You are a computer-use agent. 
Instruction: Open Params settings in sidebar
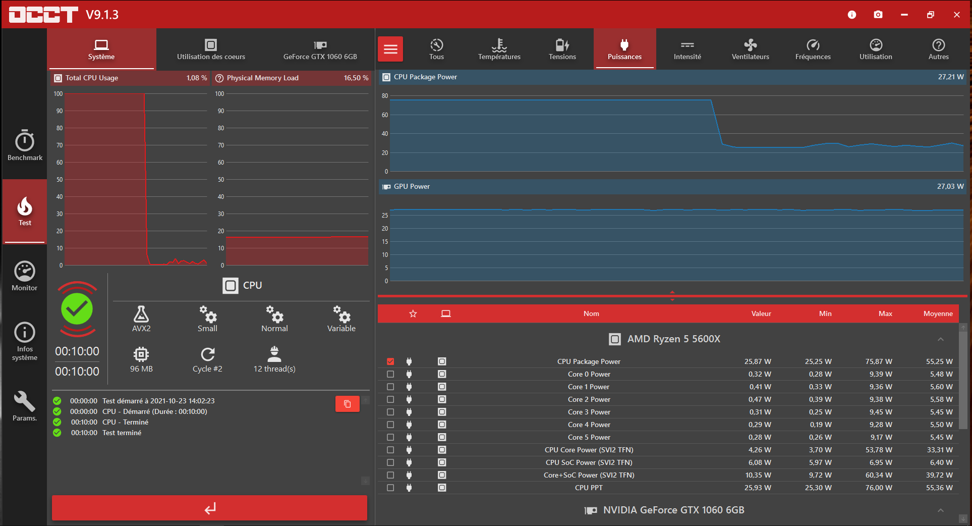click(25, 406)
